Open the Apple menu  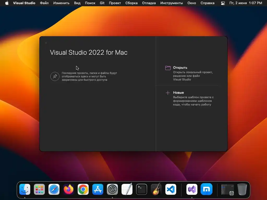point(7,3)
